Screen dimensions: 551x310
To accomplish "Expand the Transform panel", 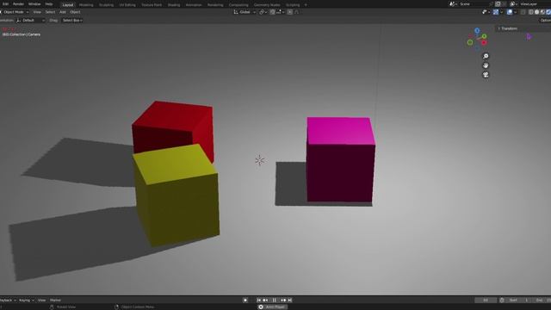I will (507, 28).
